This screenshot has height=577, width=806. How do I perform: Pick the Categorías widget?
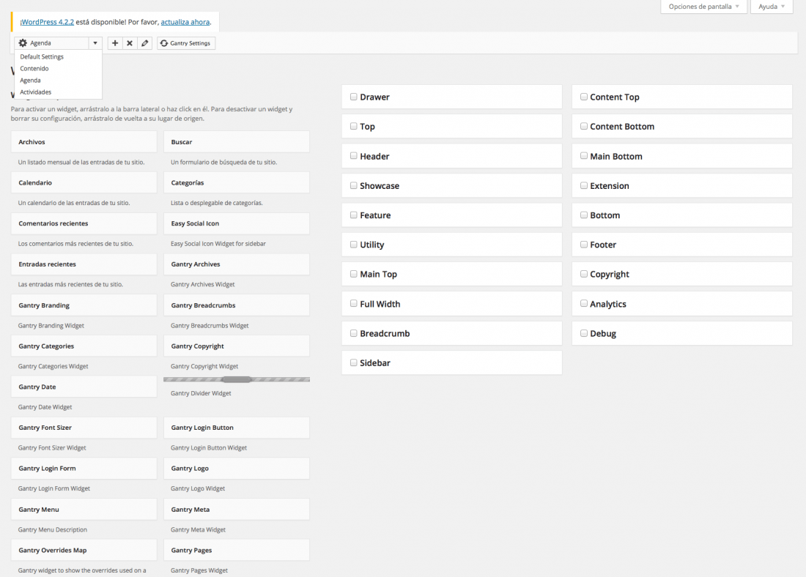[237, 182]
